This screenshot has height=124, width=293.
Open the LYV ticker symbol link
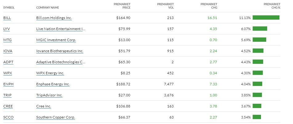(6, 29)
